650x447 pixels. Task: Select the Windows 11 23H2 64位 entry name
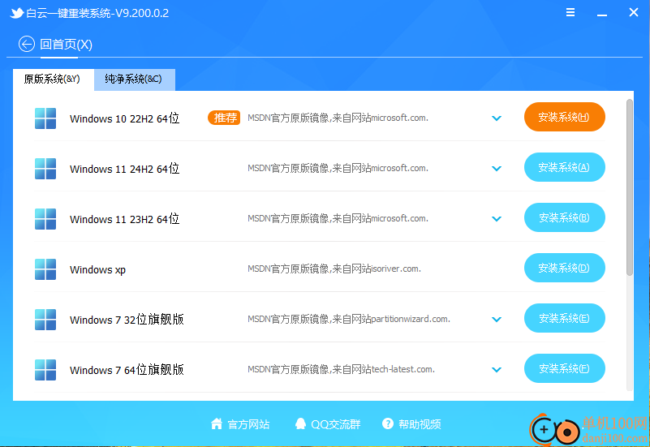coord(124,219)
